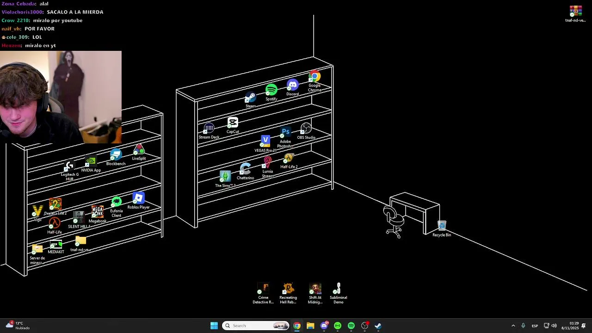
Task: Open the Recreating Hell Reb... icon
Action: click(288, 294)
